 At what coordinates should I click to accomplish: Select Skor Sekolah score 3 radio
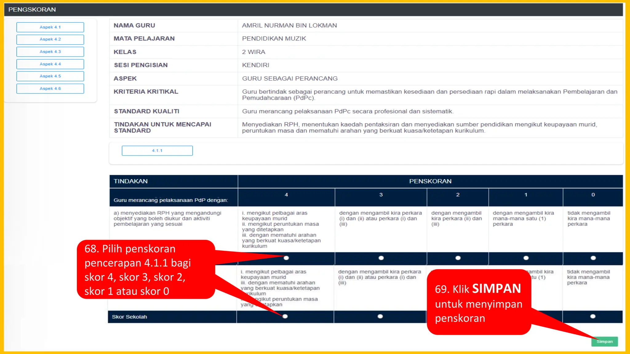click(380, 316)
